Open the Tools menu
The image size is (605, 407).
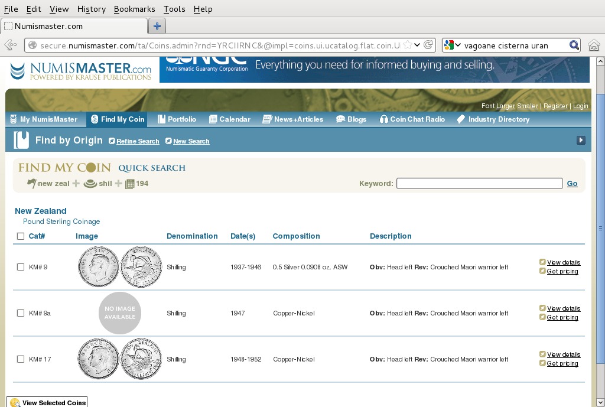174,9
